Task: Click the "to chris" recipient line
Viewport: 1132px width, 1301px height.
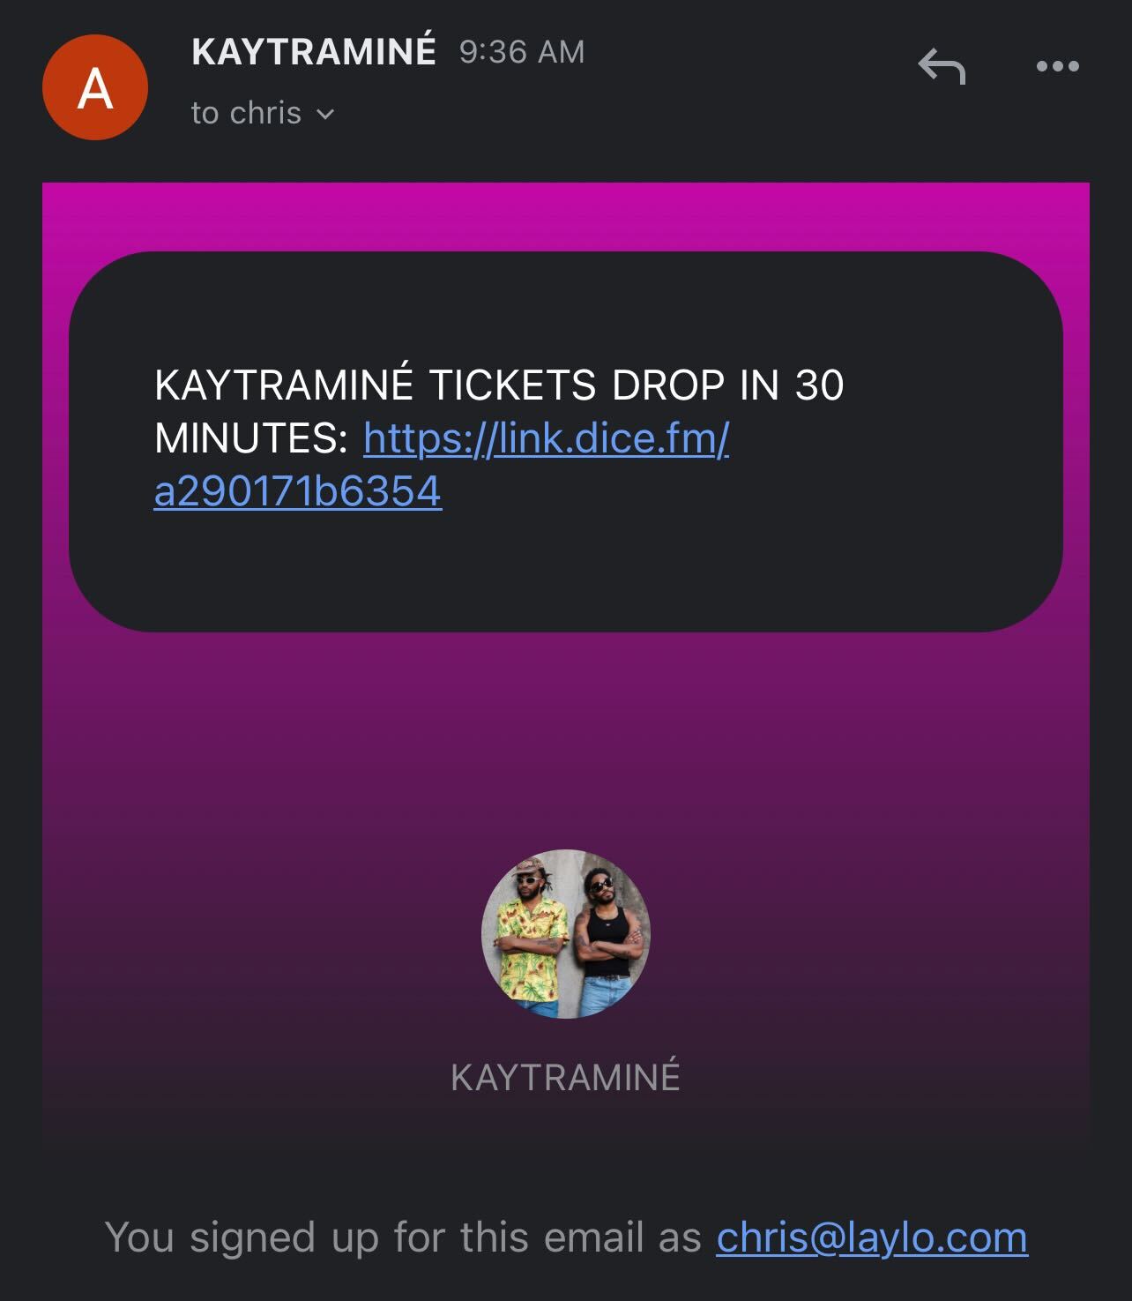Action: coord(263,113)
